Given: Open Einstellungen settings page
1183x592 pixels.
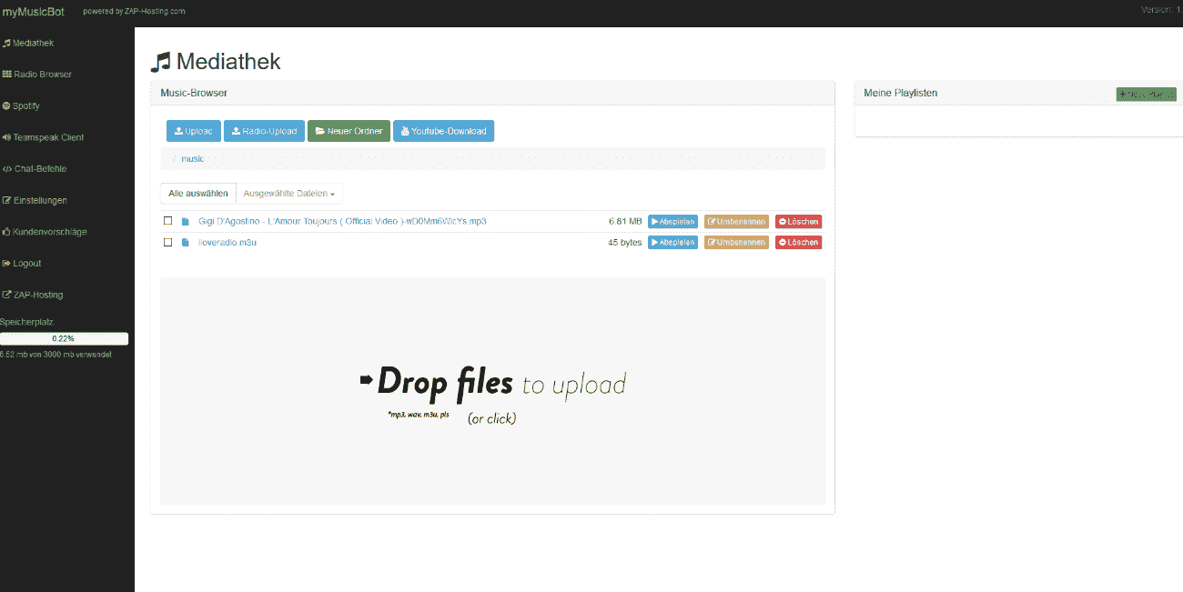Looking at the screenshot, I should pos(35,200).
